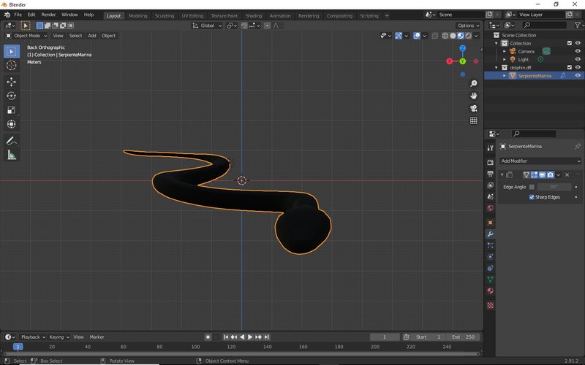Click frame 1 playhead marker
This screenshot has height=365, width=585.
coord(18,347)
